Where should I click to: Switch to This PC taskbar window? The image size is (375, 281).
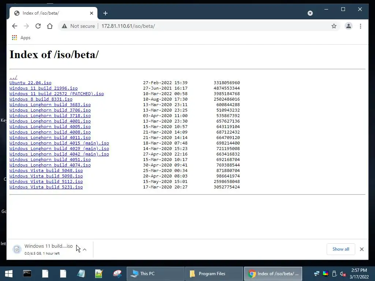[x=155, y=274]
